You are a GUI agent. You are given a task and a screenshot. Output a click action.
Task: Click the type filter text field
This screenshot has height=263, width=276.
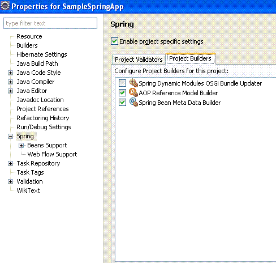click(50, 23)
